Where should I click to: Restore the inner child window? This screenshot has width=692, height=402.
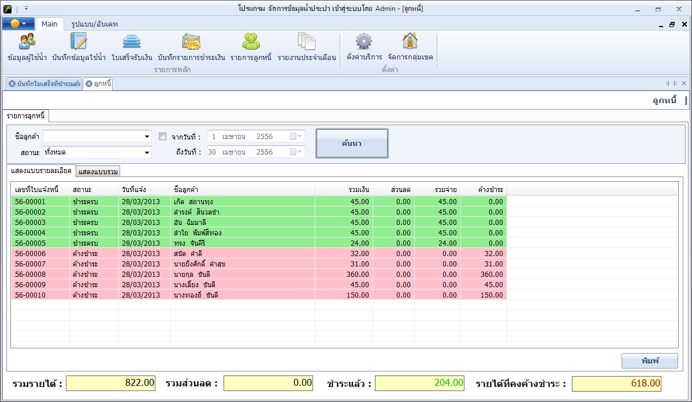(672, 25)
